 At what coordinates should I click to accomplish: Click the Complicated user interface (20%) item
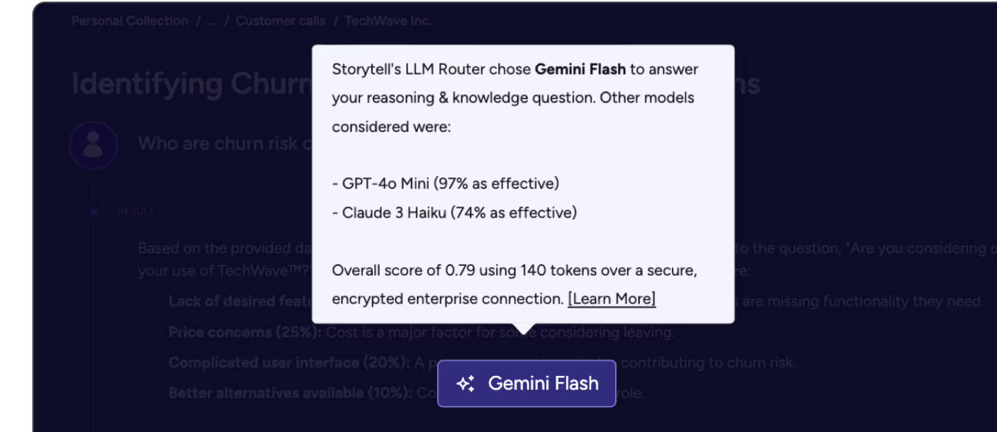pyautogui.click(x=289, y=362)
